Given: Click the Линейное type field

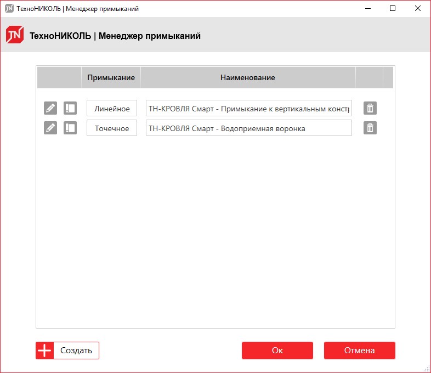Looking at the screenshot, I should click(x=112, y=108).
